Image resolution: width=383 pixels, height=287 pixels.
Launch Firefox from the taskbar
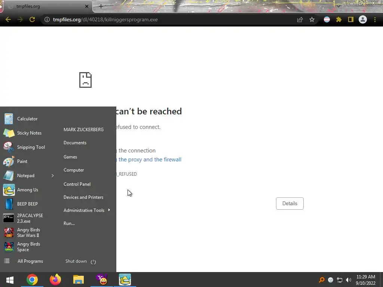(x=55, y=280)
